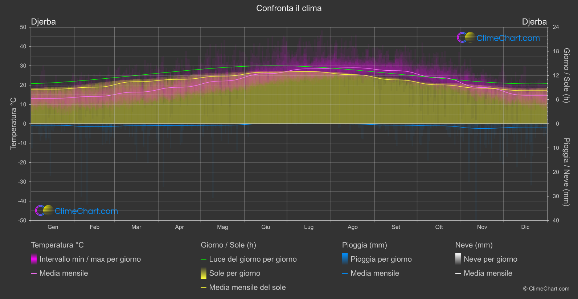Toggle 'Pioggia per giorno' legend label
This screenshot has height=299, width=578.
coord(381,259)
